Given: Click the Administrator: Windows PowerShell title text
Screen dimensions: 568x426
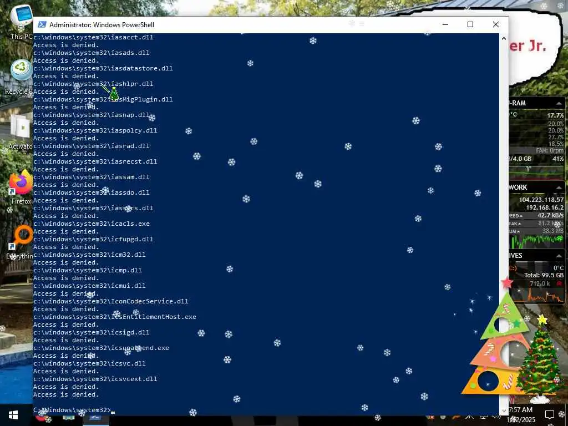Looking at the screenshot, I should [102, 24].
